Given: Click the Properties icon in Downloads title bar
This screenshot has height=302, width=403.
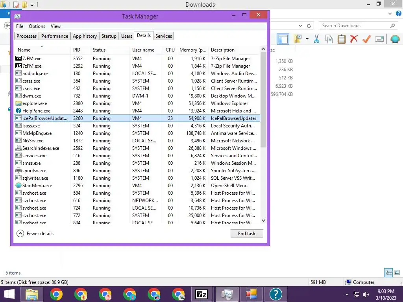Looking at the screenshot, I should tap(16, 4).
